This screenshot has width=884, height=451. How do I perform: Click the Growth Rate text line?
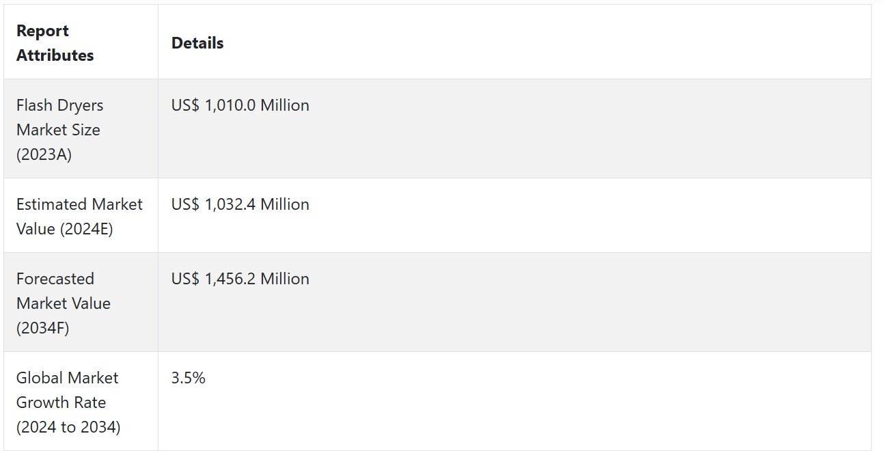tap(61, 402)
